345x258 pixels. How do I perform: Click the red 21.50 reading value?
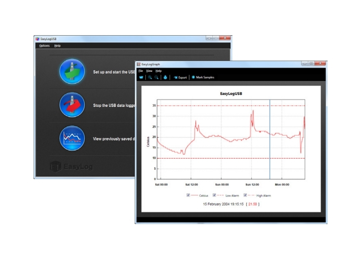pyautogui.click(x=252, y=204)
